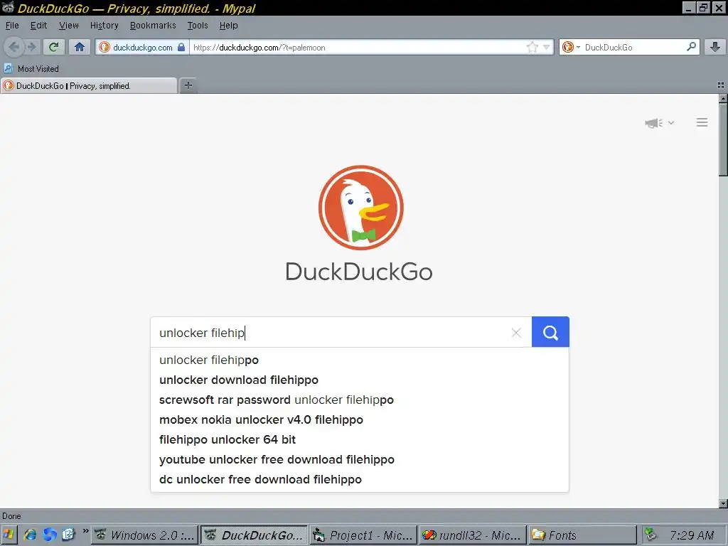Click the page scrollbar up arrow
The width and height of the screenshot is (728, 546).
[x=723, y=98]
